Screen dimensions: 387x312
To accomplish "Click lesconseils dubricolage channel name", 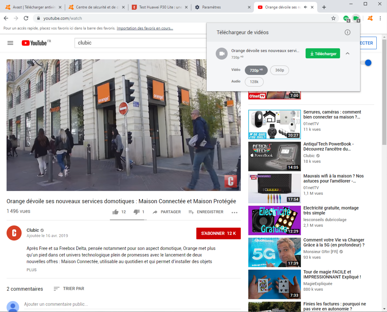I will [325, 220].
